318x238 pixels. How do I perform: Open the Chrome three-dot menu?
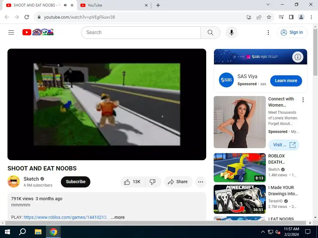(311, 17)
